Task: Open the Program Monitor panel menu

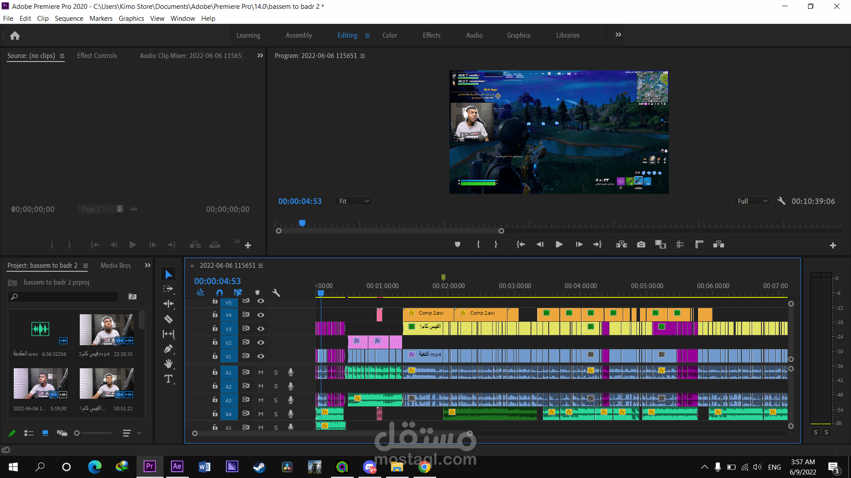Action: [x=363, y=56]
